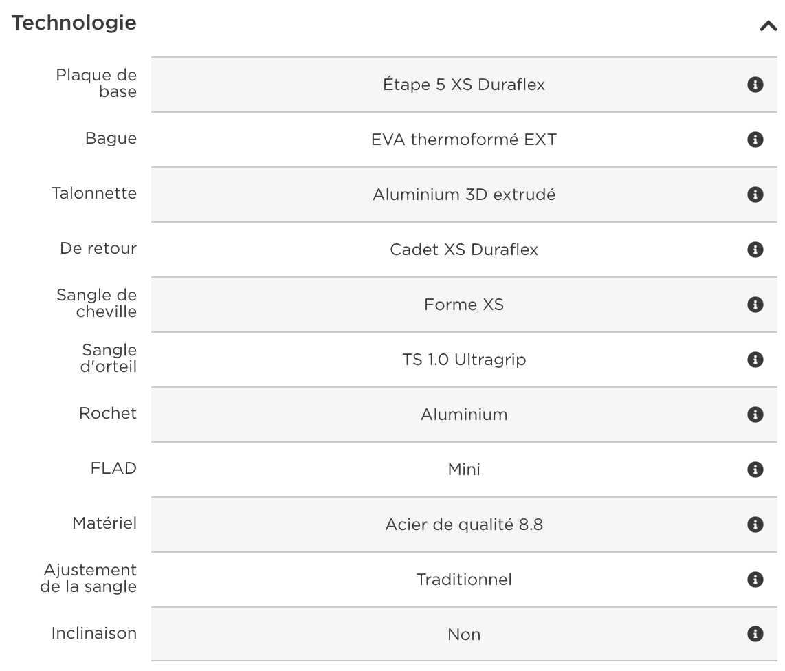Open info icon for Inclinaison row

point(755,634)
